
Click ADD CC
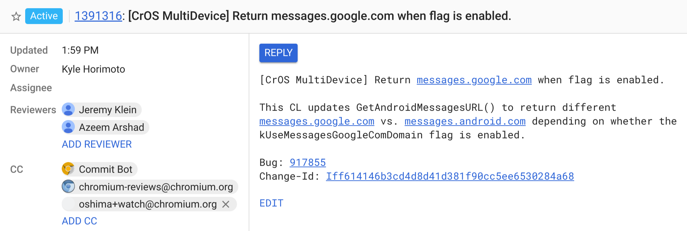point(79,221)
